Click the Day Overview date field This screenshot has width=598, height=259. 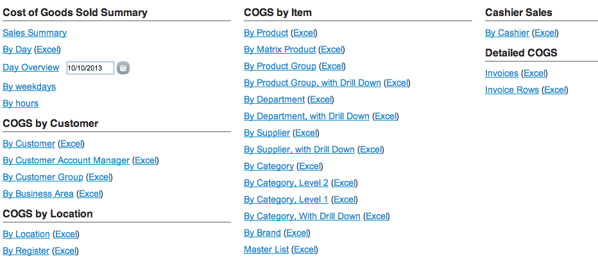90,68
